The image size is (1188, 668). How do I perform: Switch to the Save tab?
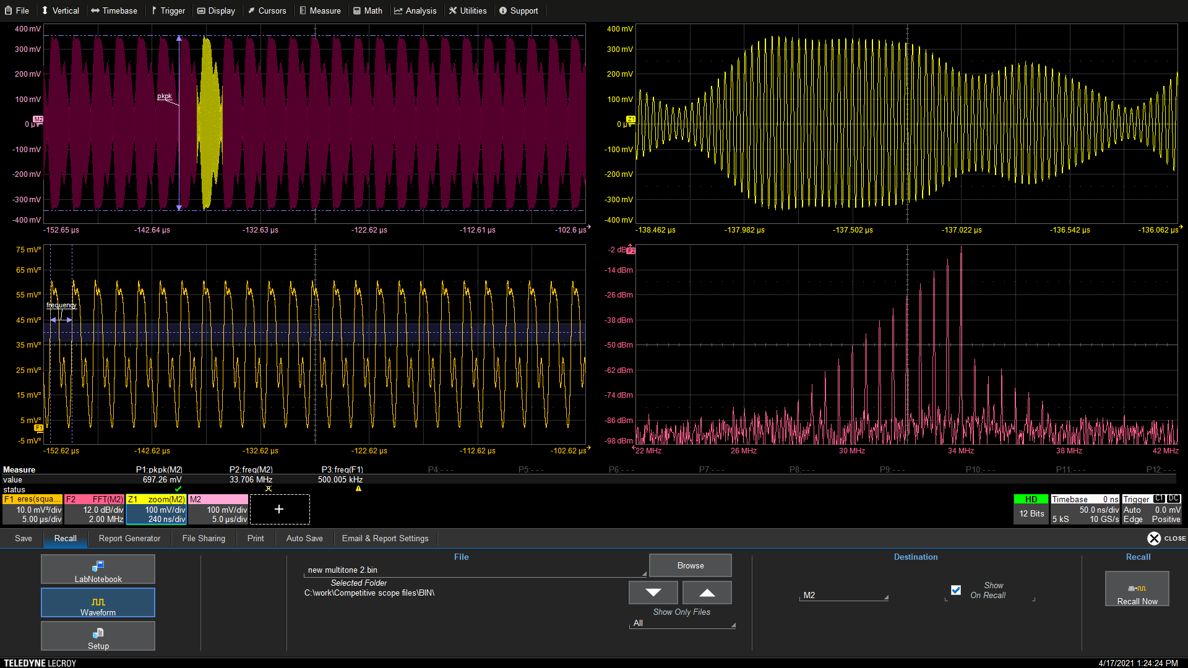(23, 538)
